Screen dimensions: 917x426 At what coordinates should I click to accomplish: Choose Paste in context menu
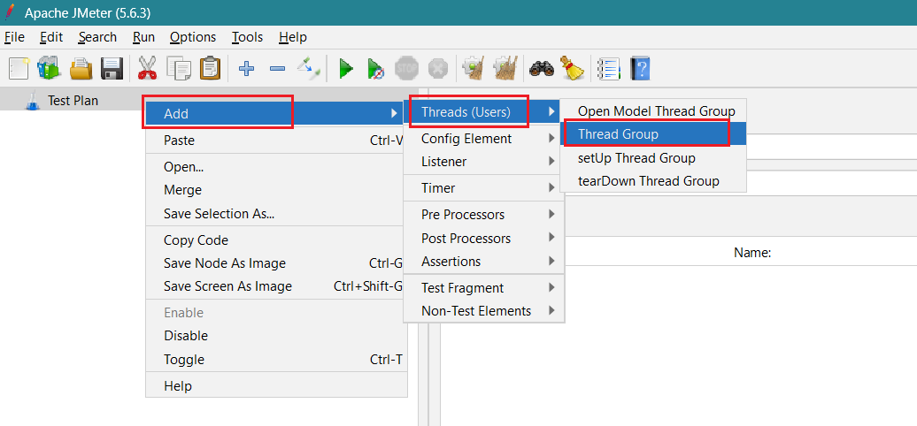pos(275,141)
